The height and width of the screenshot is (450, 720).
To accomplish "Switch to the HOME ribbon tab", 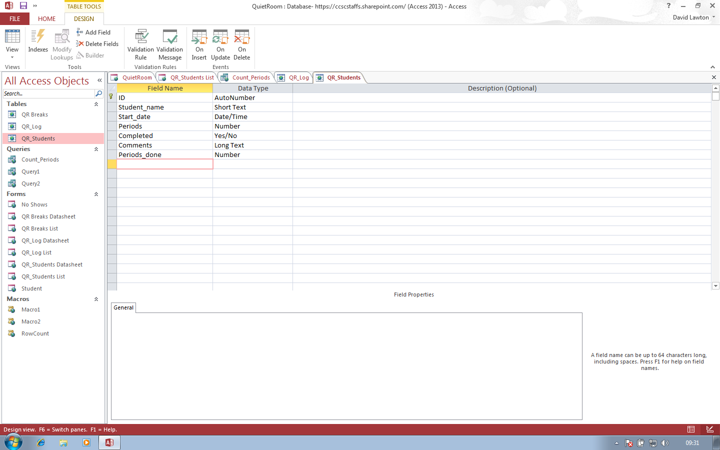I will click(x=47, y=19).
